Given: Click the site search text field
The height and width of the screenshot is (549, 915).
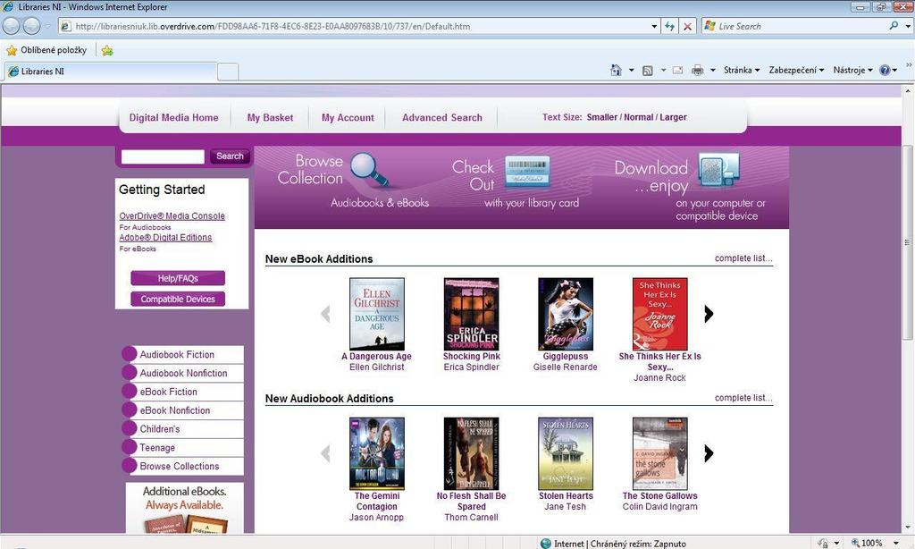Looking at the screenshot, I should [163, 156].
